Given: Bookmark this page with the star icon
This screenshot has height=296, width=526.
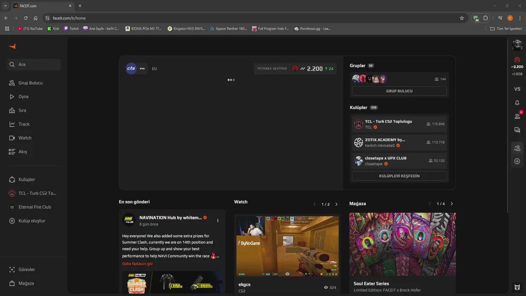Looking at the screenshot, I should [x=462, y=18].
